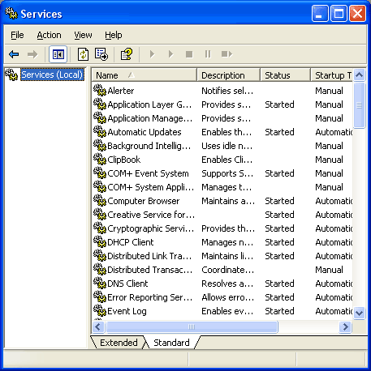Click the Refresh toolbar icon
The width and height of the screenshot is (371, 371).
point(83,54)
